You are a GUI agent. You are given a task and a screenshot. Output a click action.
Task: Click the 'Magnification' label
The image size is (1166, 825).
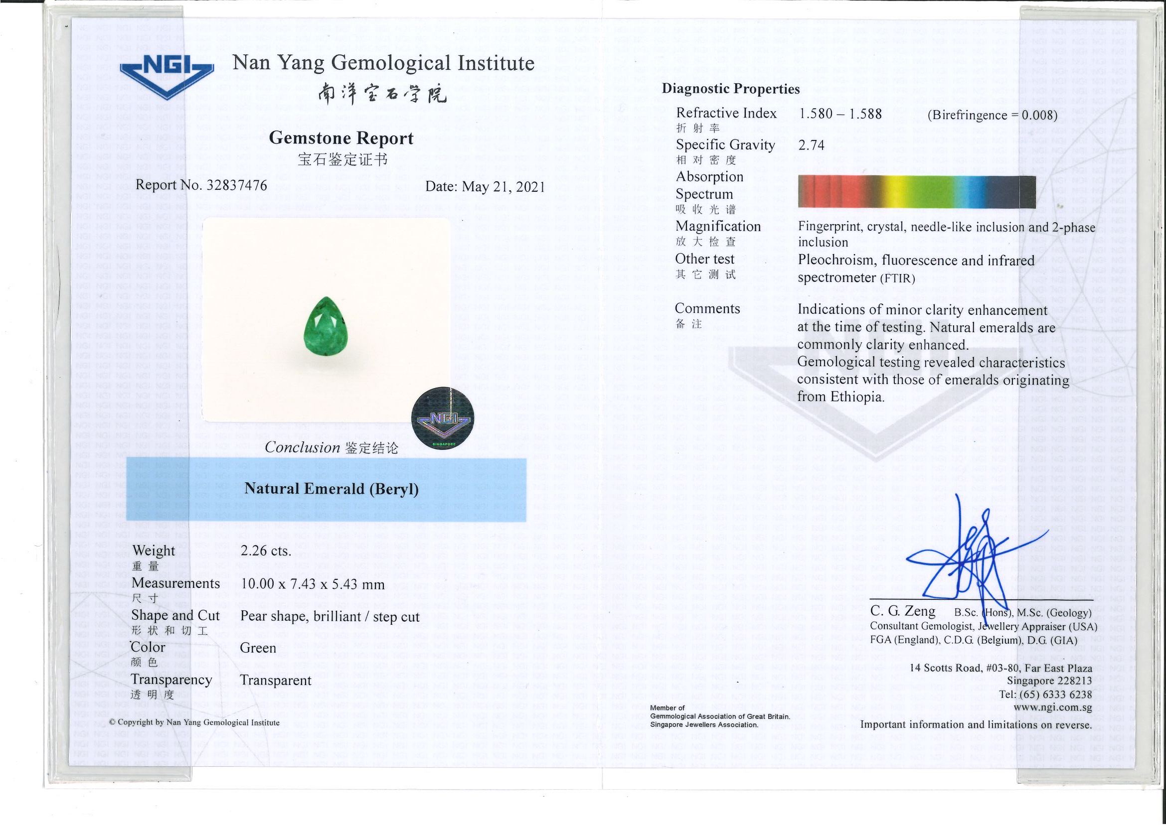coord(718,226)
